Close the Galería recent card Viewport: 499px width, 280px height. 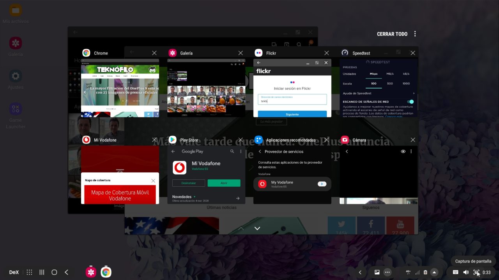[x=241, y=53]
